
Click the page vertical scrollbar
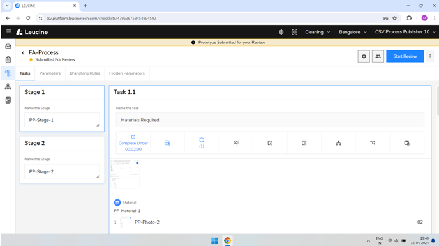[438, 101]
